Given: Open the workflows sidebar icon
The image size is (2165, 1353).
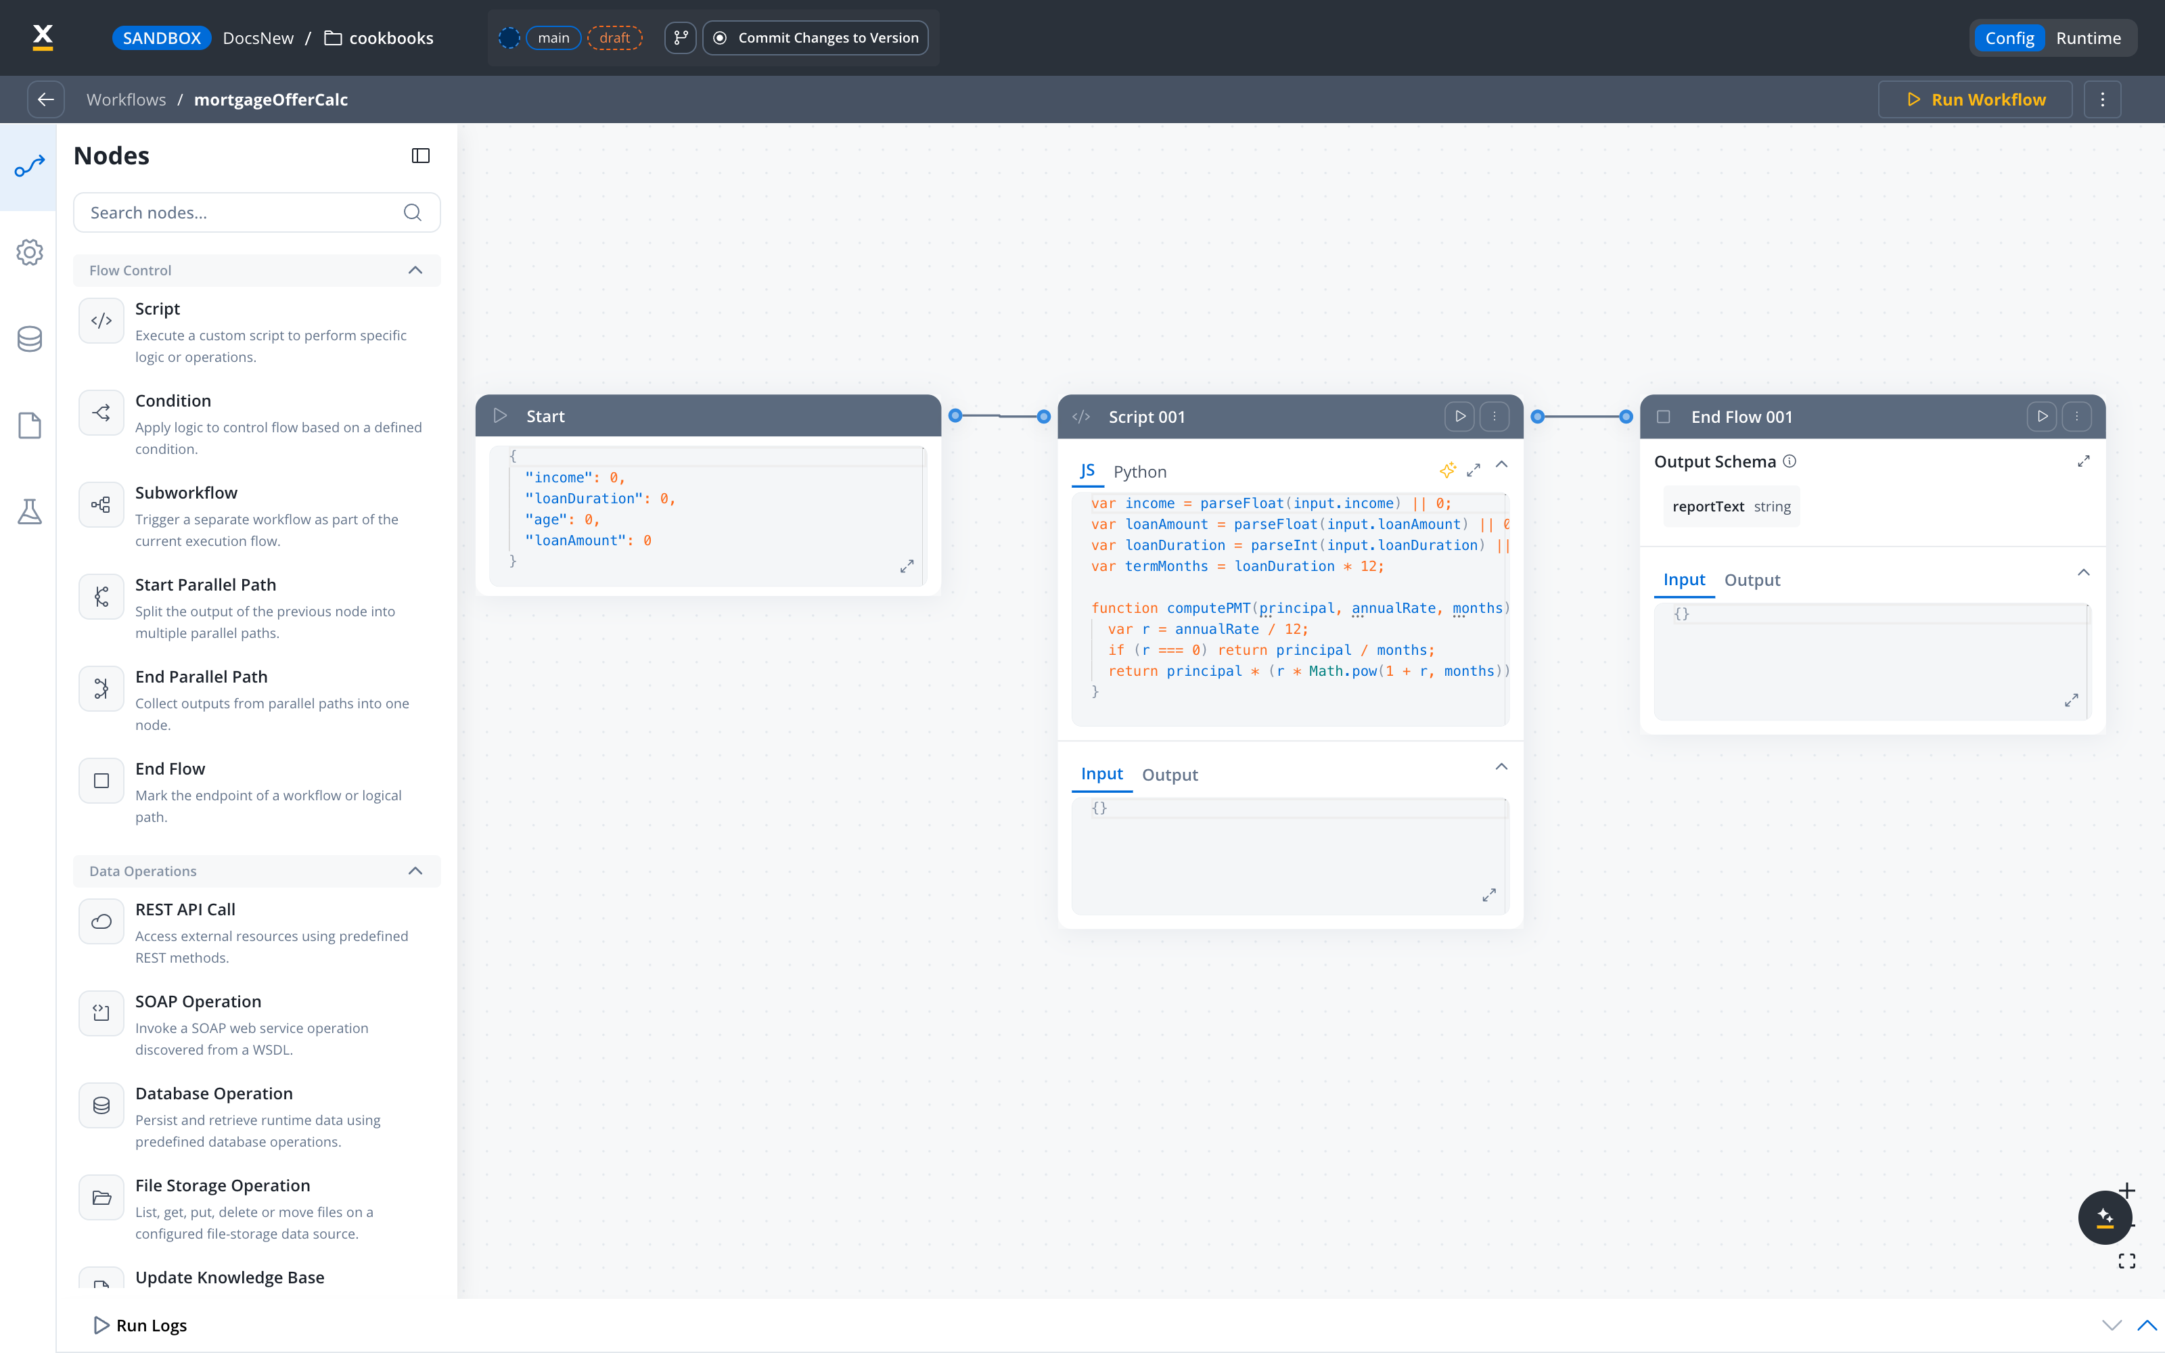Looking at the screenshot, I should (30, 166).
